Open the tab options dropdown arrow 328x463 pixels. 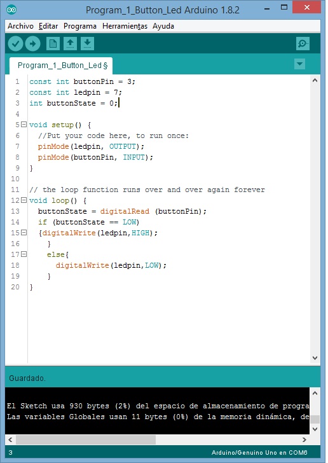click(299, 64)
